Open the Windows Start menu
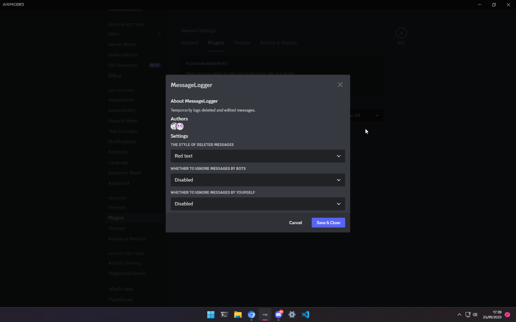 click(210, 315)
